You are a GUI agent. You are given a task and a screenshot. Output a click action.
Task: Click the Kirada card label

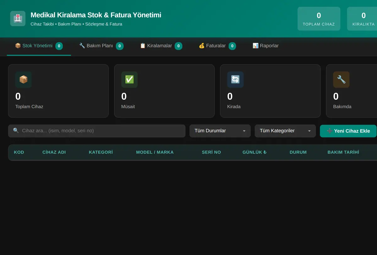point(234,107)
